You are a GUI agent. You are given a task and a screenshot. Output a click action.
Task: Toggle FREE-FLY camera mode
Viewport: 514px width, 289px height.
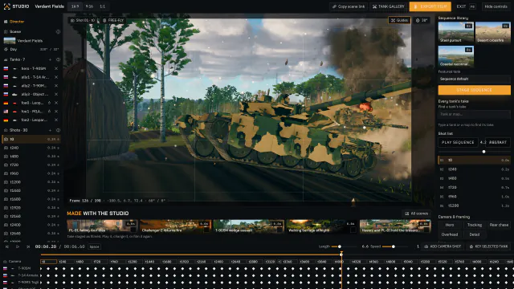(113, 20)
